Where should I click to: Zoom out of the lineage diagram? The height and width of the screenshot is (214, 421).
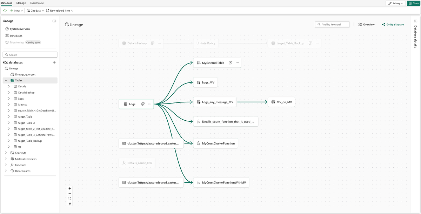(x=70, y=193)
